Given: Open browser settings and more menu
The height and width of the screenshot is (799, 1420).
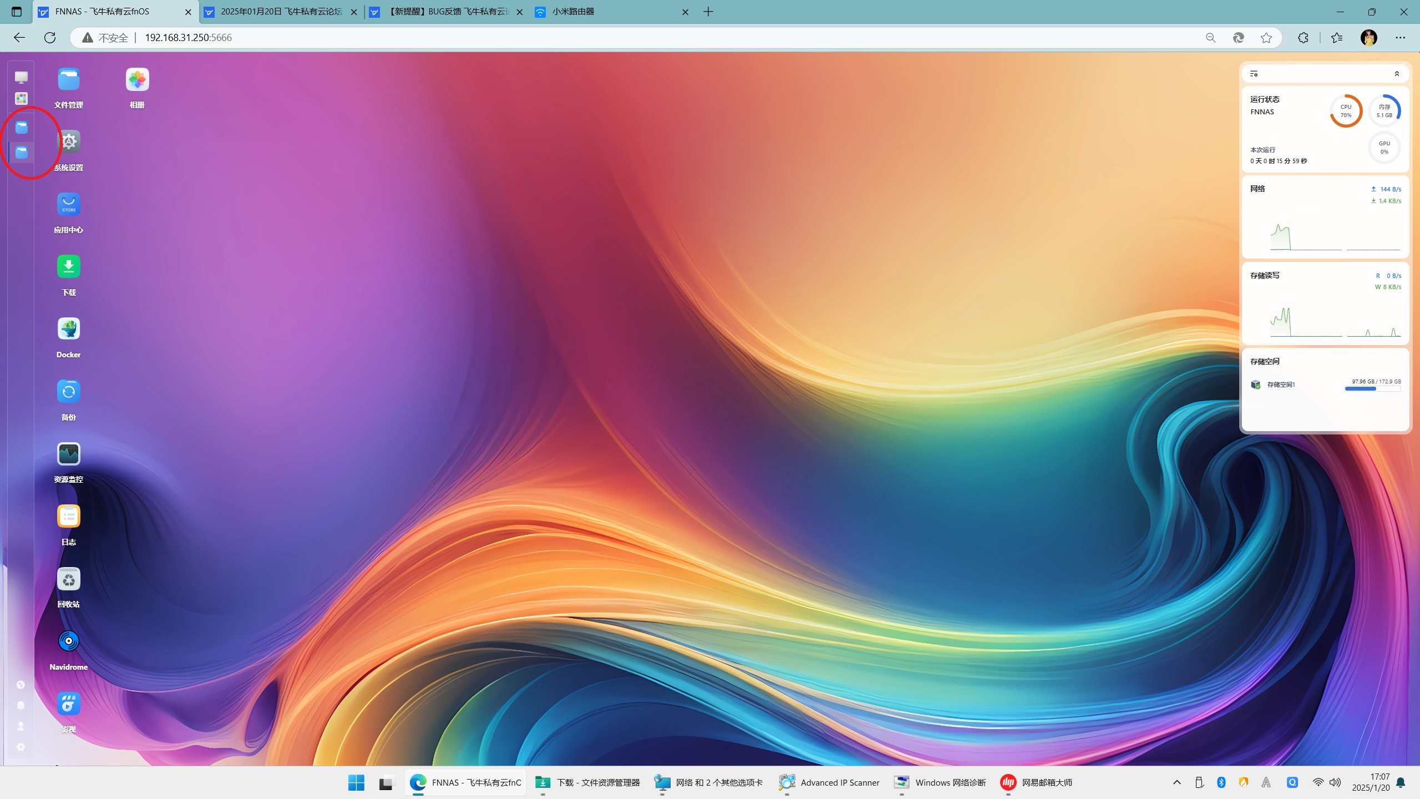Looking at the screenshot, I should tap(1400, 38).
